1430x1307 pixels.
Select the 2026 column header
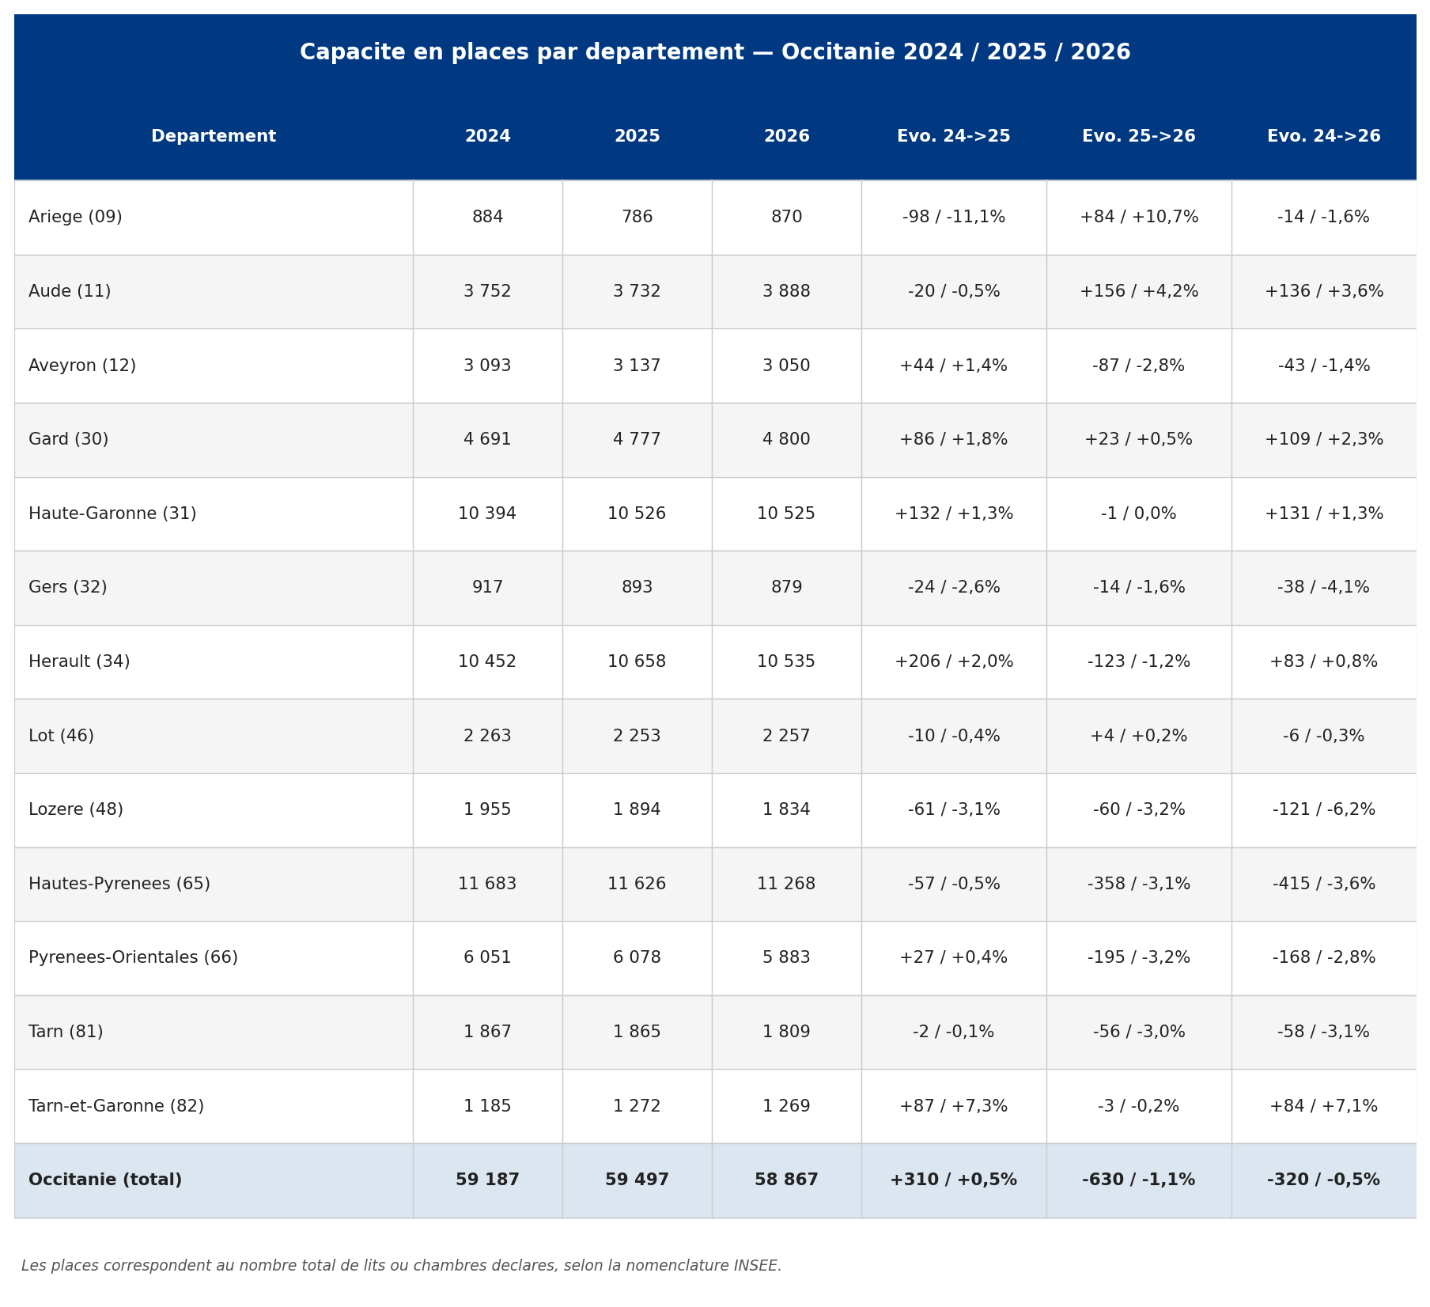coord(786,136)
